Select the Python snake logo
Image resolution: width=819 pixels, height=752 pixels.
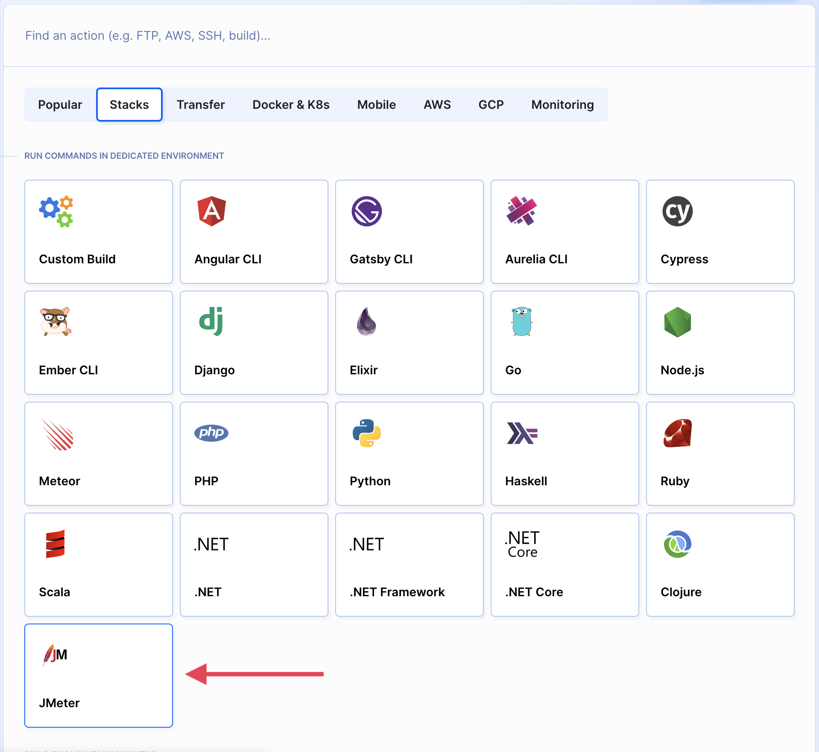366,433
